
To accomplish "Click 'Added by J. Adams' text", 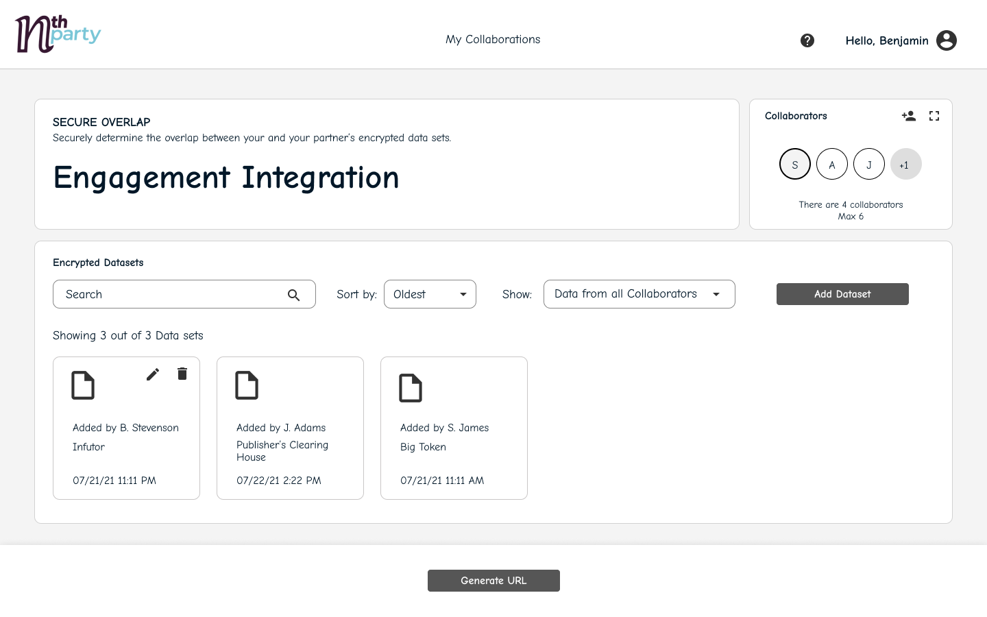I will tap(281, 428).
